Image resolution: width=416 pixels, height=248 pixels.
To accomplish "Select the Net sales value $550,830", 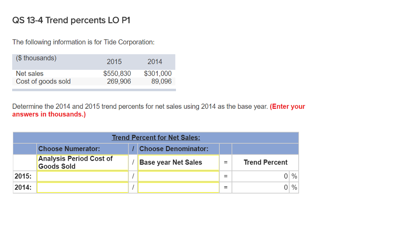I will [118, 73].
